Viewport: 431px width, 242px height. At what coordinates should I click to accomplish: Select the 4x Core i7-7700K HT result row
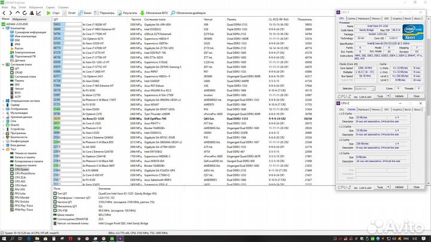pyautogui.click(x=183, y=34)
